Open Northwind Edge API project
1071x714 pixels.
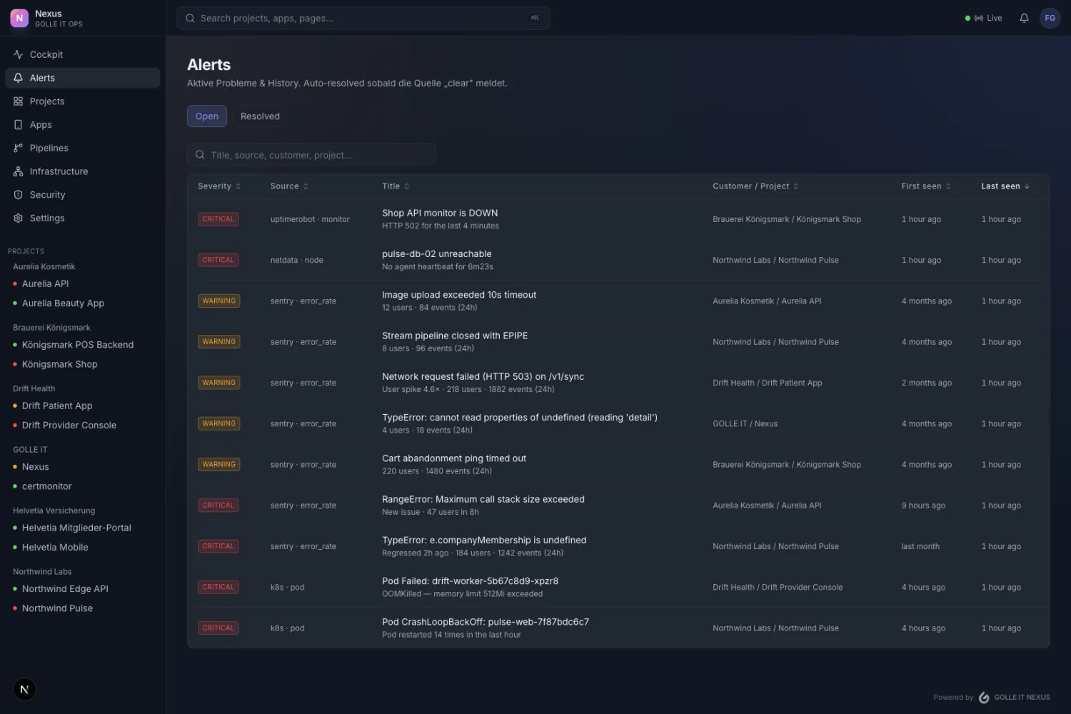83,588
